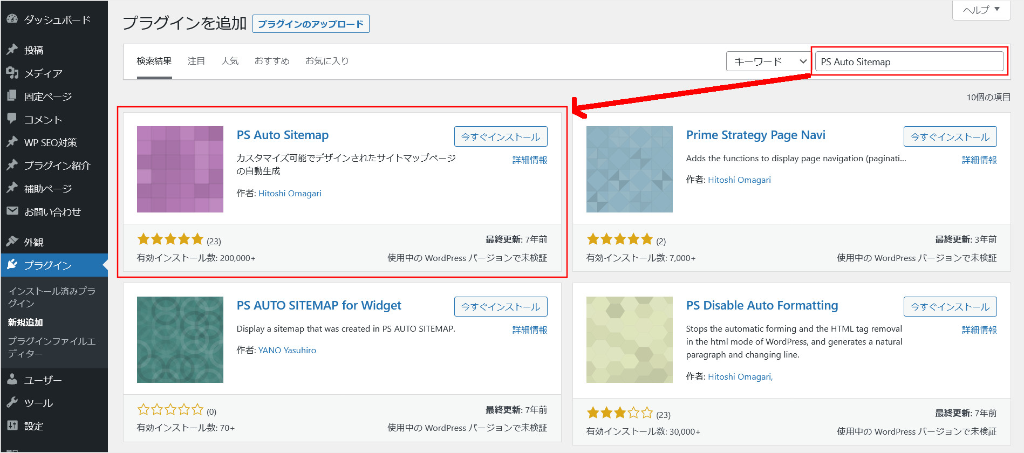1024x453 pixels.
Task: Click the Dashboard gauge icon in sidebar
Action: click(x=12, y=19)
